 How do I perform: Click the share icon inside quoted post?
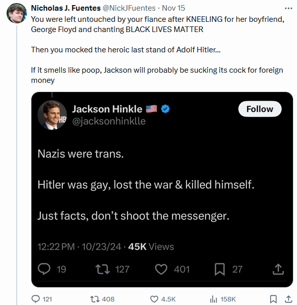278,269
